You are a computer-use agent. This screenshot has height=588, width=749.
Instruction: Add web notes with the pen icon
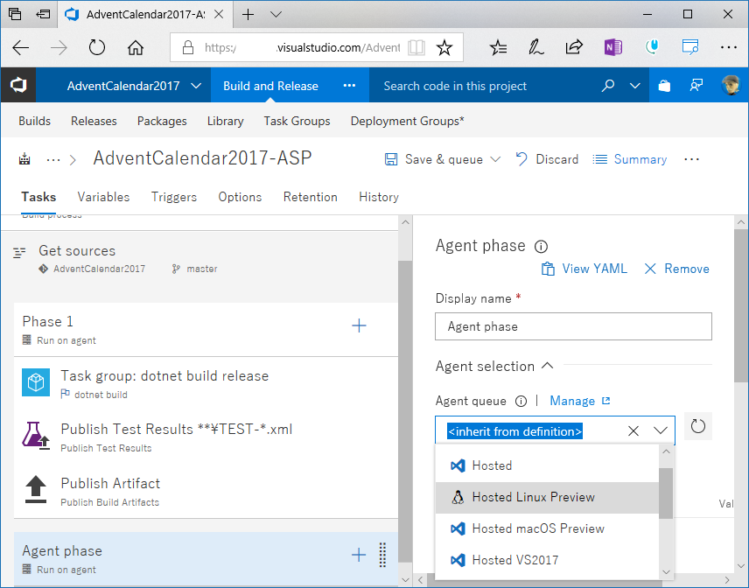click(536, 46)
